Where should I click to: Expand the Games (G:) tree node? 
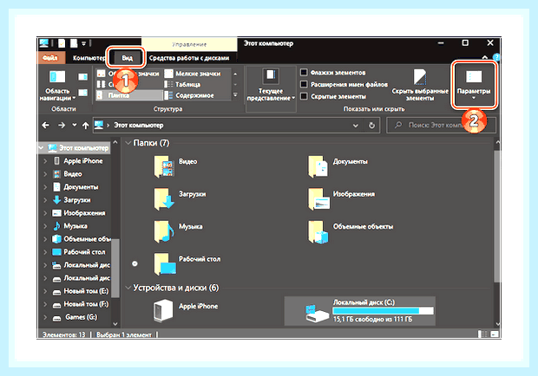(x=45, y=317)
